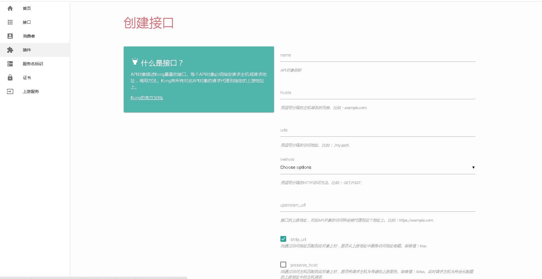This screenshot has height=279, width=542.
Task: Open the 首页 menu item
Action: point(35,8)
